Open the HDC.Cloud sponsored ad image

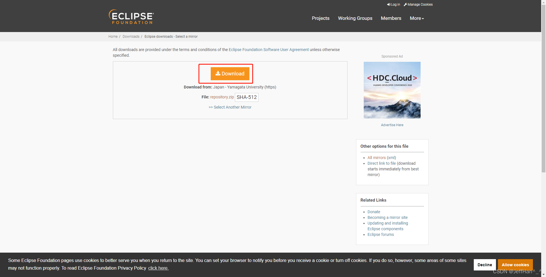(x=392, y=90)
